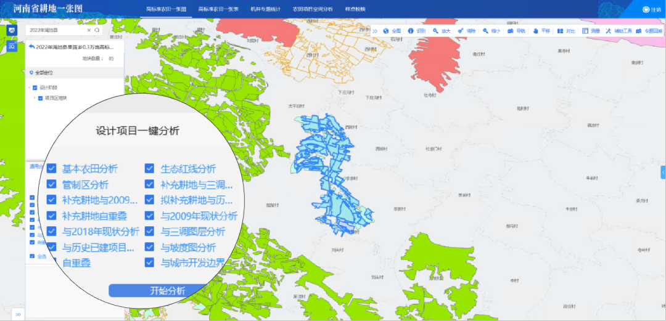Collapse the 设计阶段 tree node arrow
666x321 pixels.
(30, 88)
